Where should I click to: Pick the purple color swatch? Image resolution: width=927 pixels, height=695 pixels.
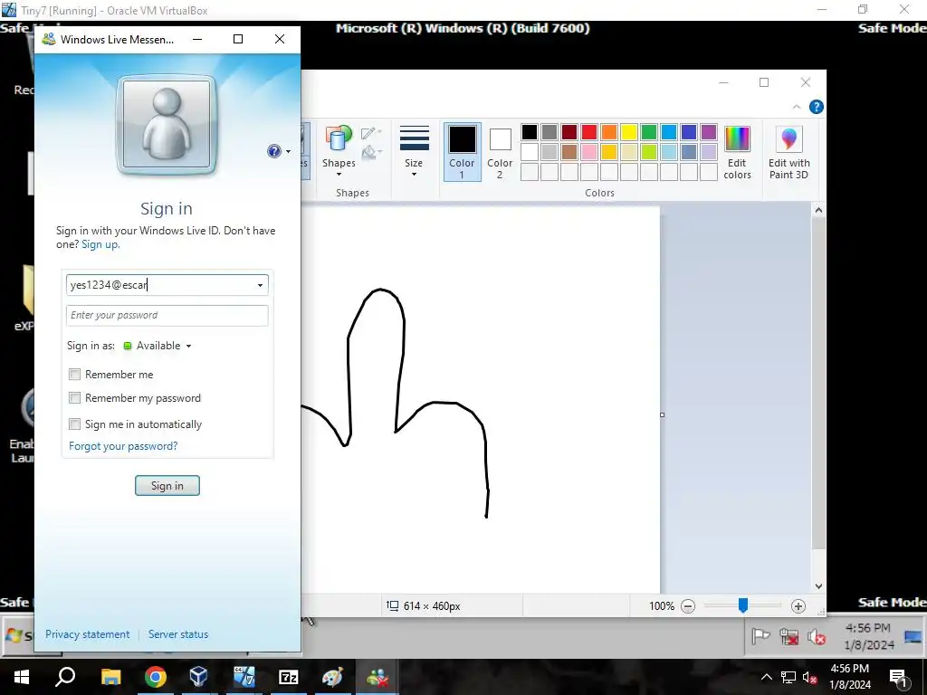coord(708,132)
